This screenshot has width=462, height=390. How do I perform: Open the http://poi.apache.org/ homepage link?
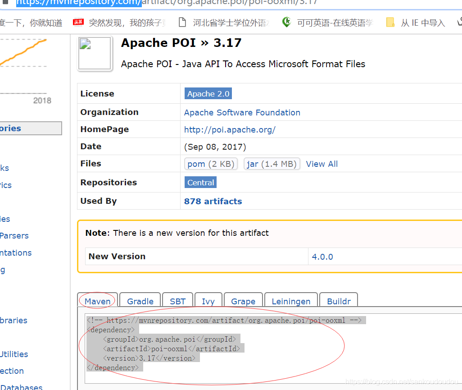pyautogui.click(x=230, y=130)
